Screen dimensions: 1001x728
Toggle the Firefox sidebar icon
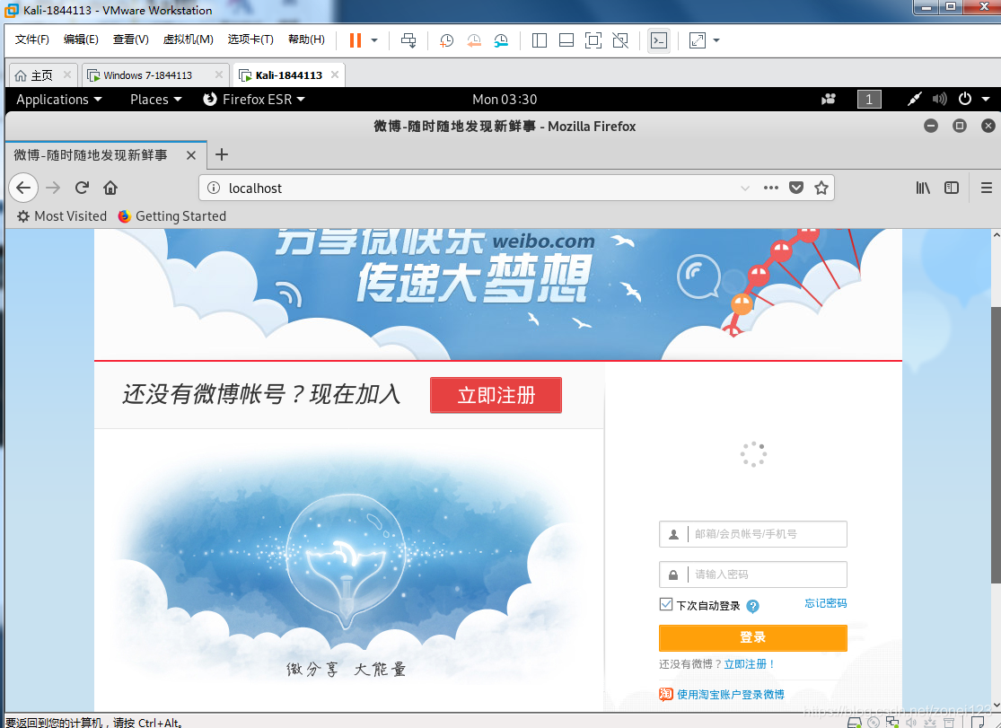click(952, 188)
